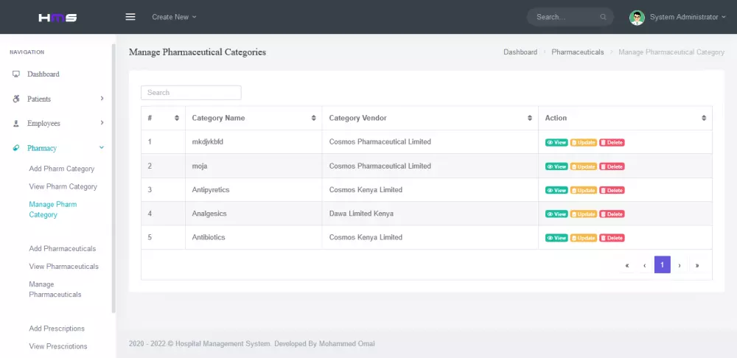Expand the Employees submenu chevron

(102, 123)
